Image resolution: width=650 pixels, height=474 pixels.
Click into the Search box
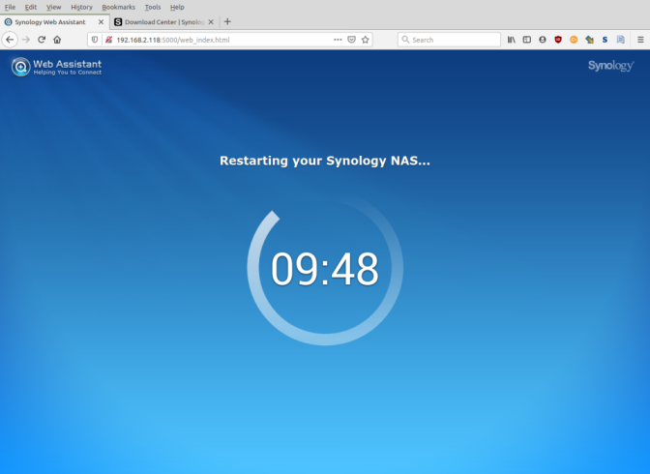[450, 40]
